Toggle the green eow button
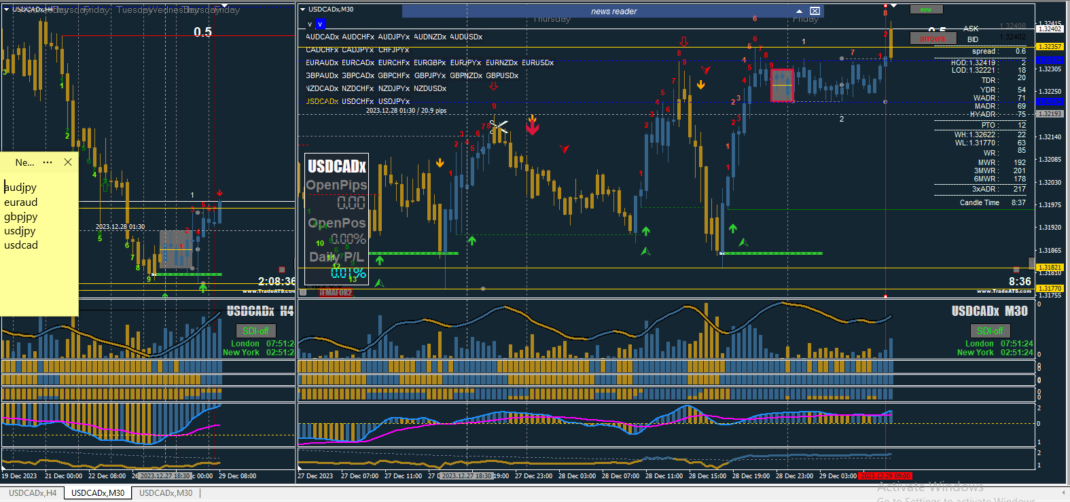 pos(926,10)
